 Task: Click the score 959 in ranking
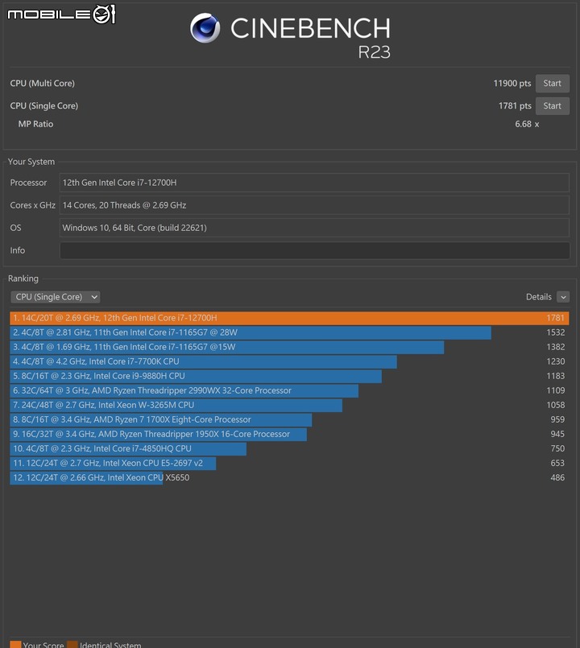pyautogui.click(x=557, y=419)
